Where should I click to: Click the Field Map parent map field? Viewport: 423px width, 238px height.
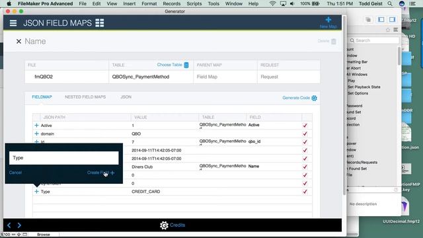[x=225, y=77]
